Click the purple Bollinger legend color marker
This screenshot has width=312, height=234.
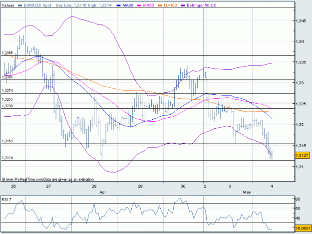point(183,5)
